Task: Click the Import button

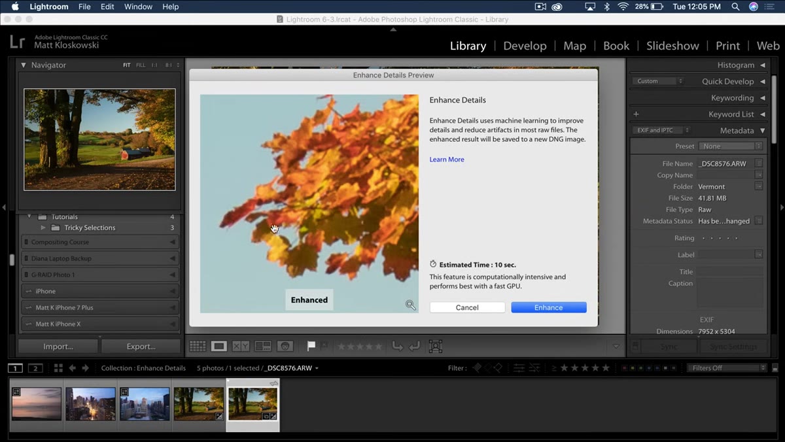Action: 58,347
